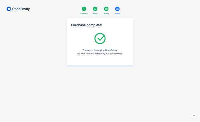The image size is (200, 122).
Task: Select the Connect step arrow icon
Action: (x=84, y=9)
